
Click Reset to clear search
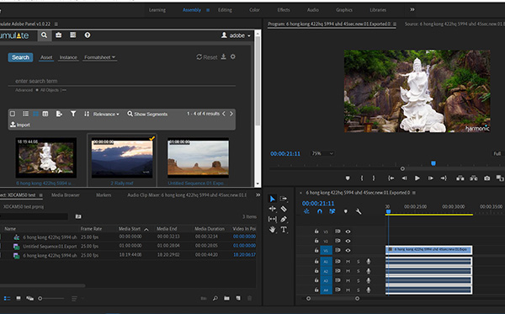pos(207,57)
